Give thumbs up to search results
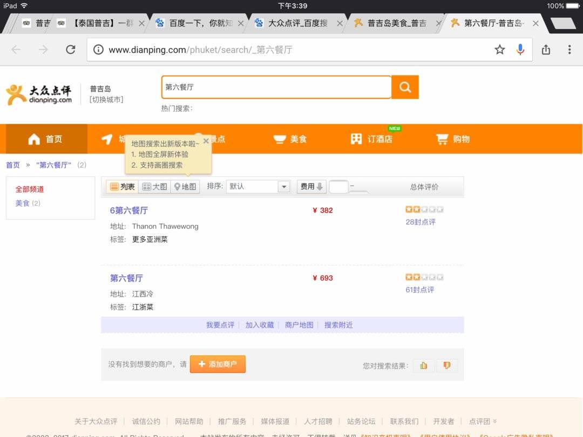The image size is (583, 437). (x=424, y=366)
